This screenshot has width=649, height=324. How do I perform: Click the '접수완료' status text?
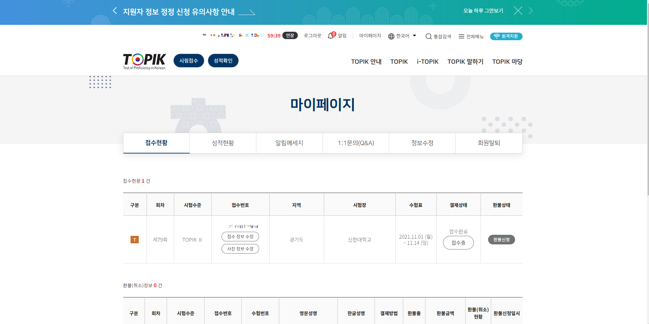[458, 231]
